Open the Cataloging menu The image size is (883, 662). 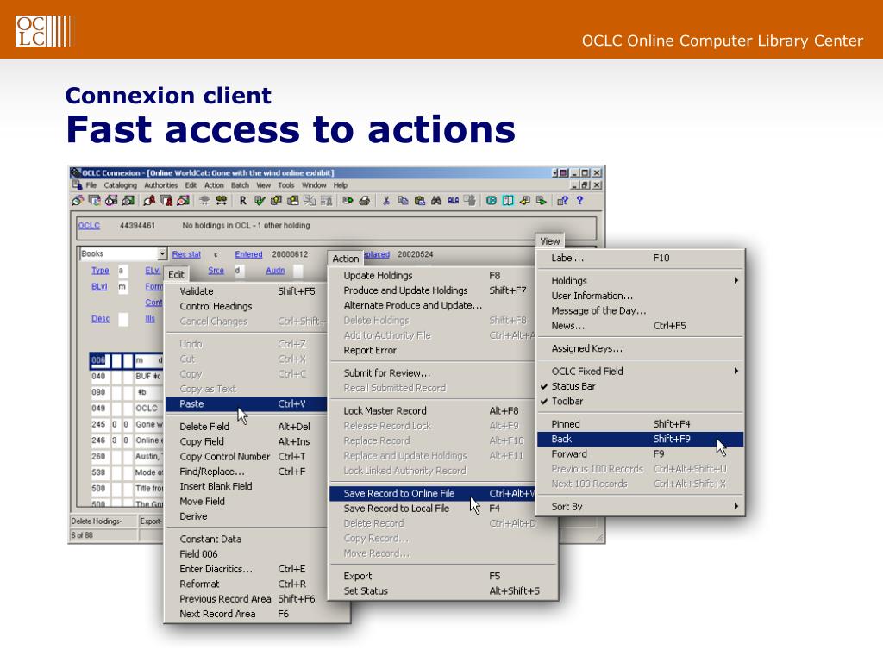120,185
